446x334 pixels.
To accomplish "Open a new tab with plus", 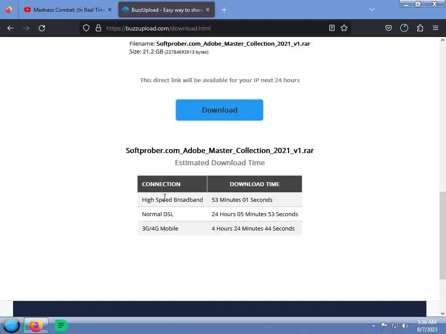I will [224, 10].
